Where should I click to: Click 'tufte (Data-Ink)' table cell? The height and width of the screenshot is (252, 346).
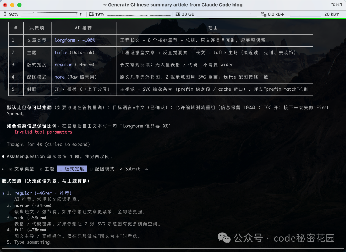coord(84,53)
